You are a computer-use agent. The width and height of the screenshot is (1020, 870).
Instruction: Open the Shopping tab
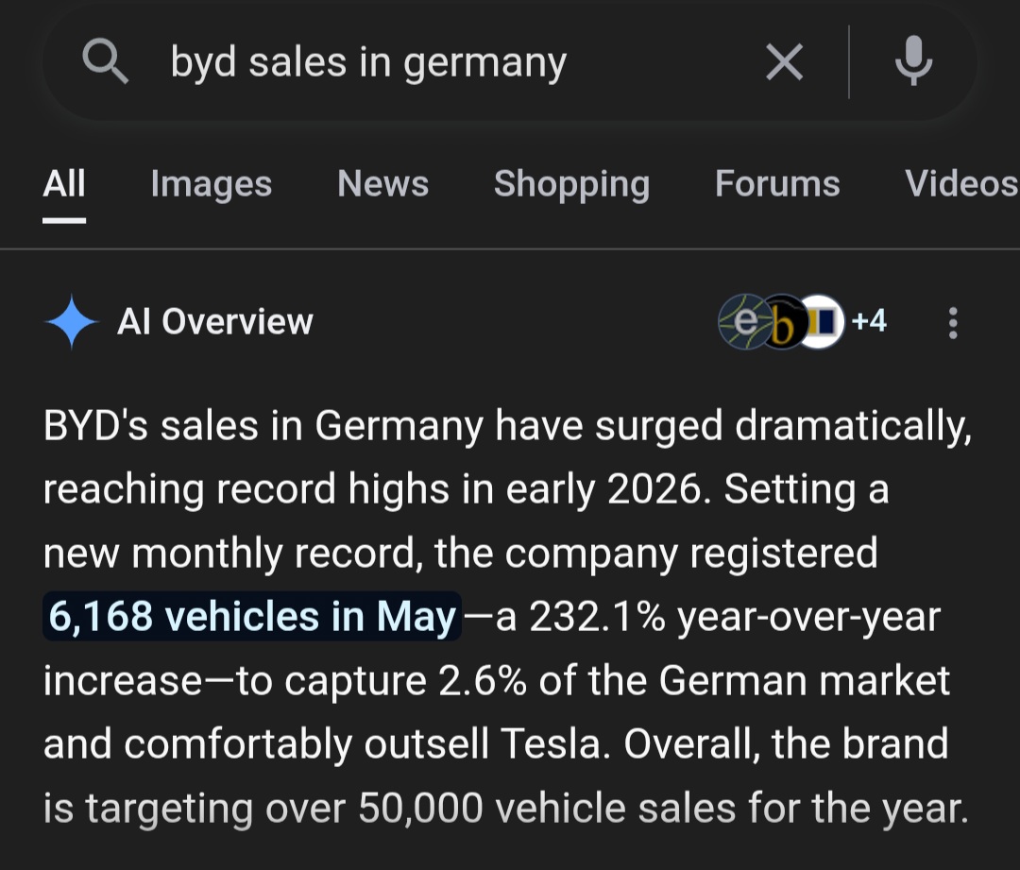pyautogui.click(x=571, y=184)
